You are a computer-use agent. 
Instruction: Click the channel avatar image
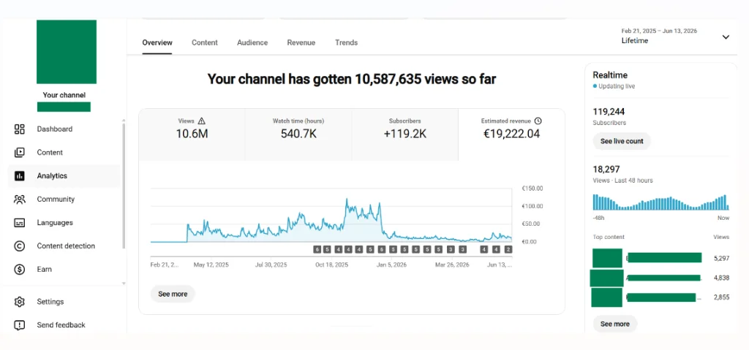click(67, 52)
